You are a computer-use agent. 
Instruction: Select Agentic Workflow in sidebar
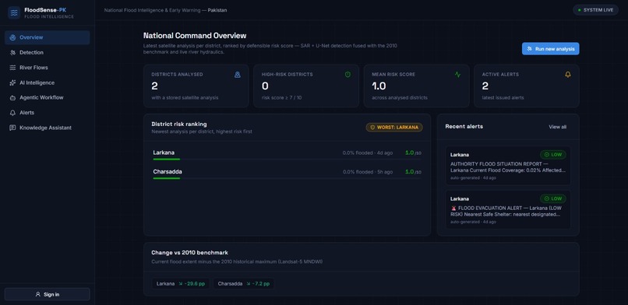click(48, 97)
